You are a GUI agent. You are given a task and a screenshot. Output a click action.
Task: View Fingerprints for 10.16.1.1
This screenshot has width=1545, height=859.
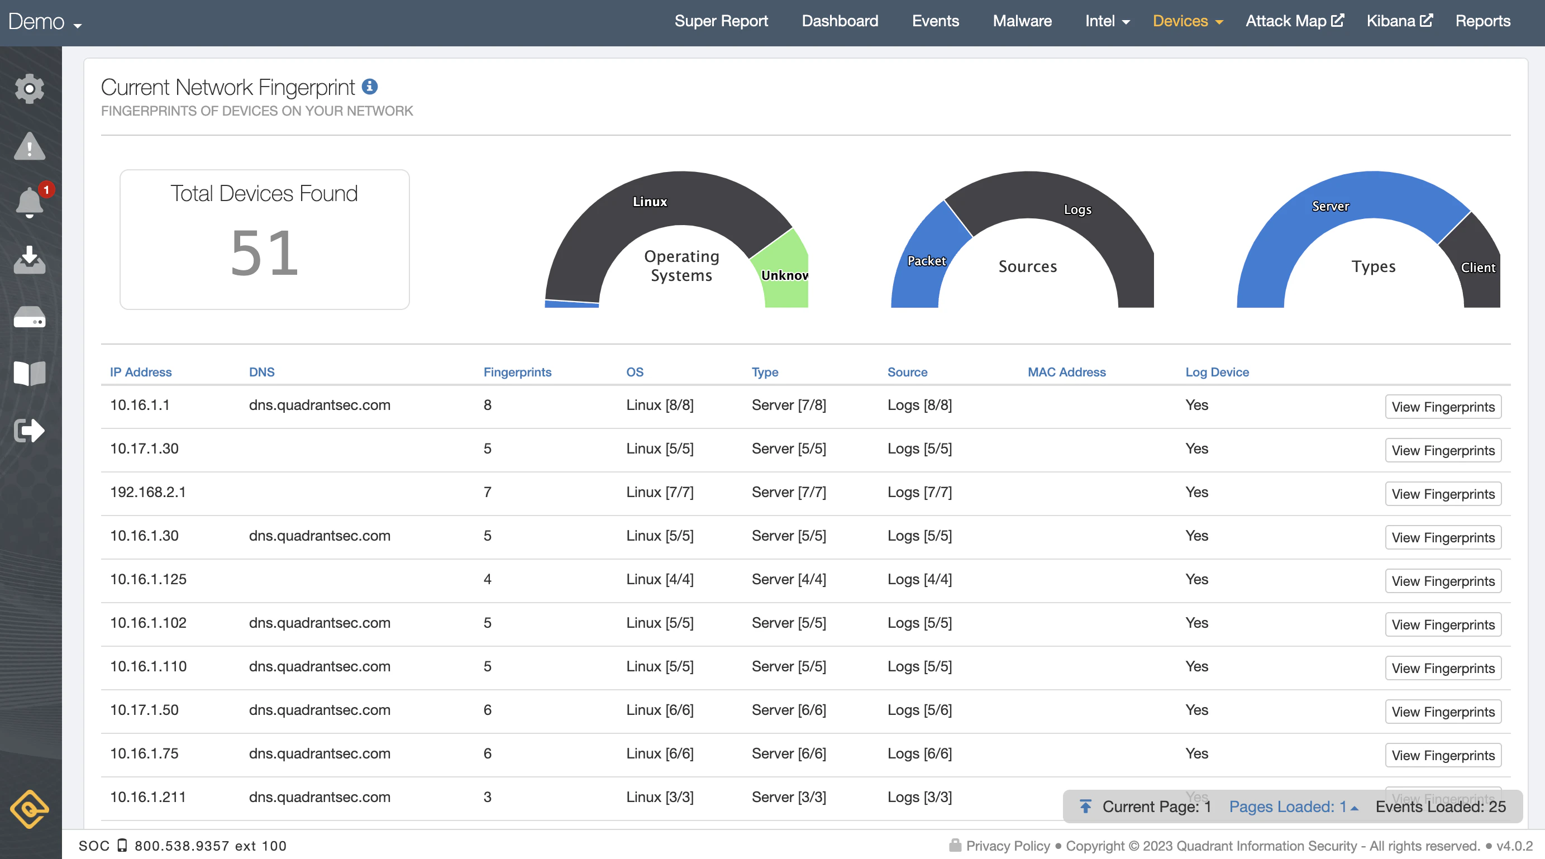pos(1443,406)
